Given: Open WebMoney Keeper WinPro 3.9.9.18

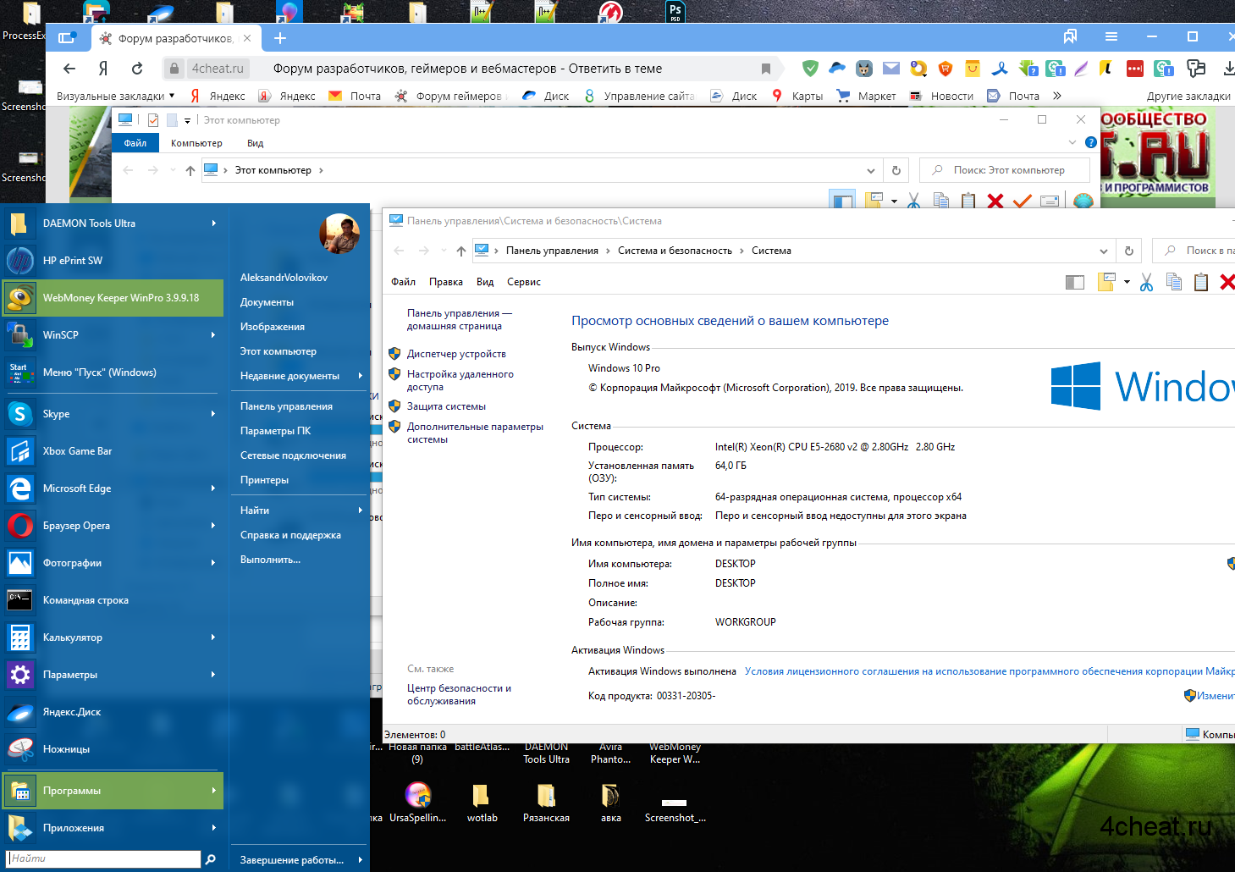Looking at the screenshot, I should tap(113, 298).
